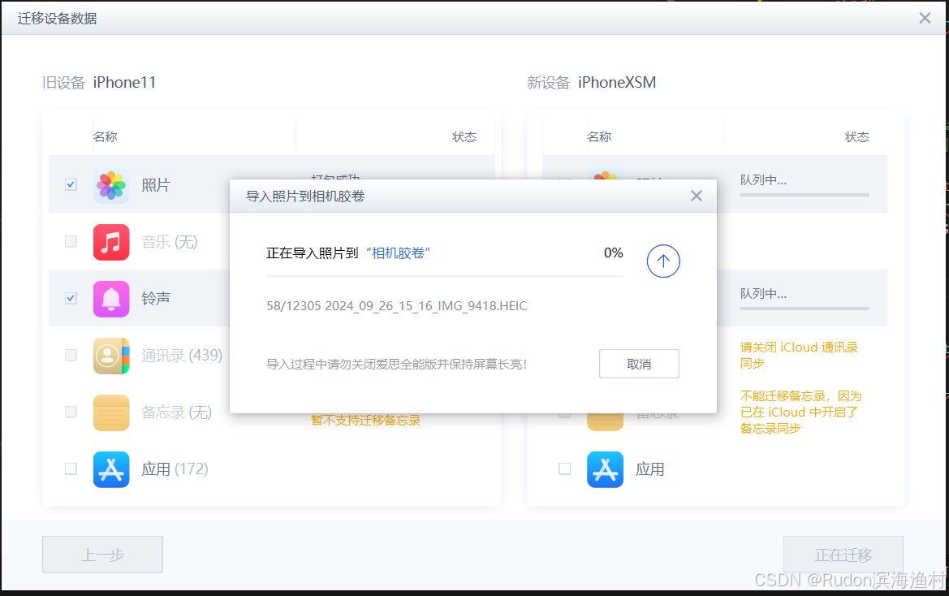Click the 正在迁移 button
Screen dimensions: 949x596
click(843, 555)
